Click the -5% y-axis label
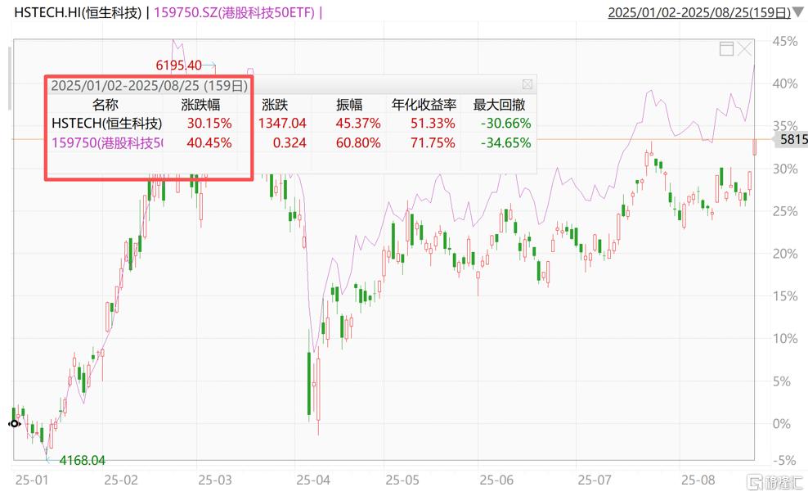 coord(787,461)
